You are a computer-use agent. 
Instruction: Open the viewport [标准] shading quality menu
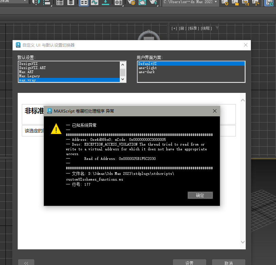(x=193, y=28)
